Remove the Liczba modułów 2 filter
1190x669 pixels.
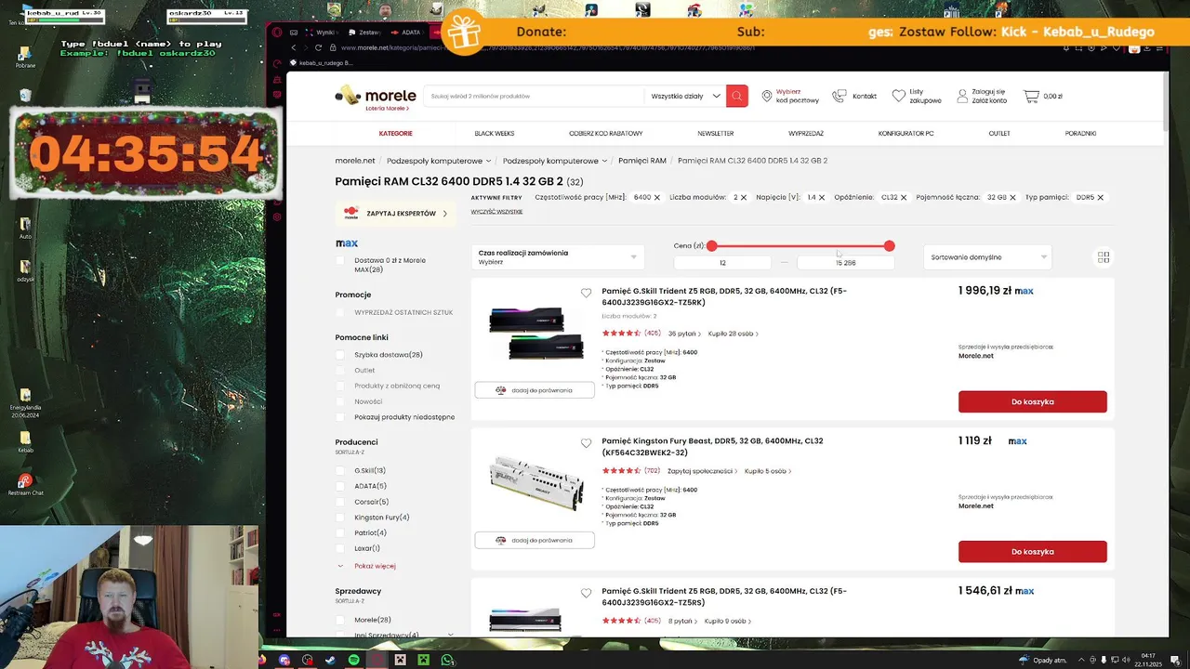point(744,197)
